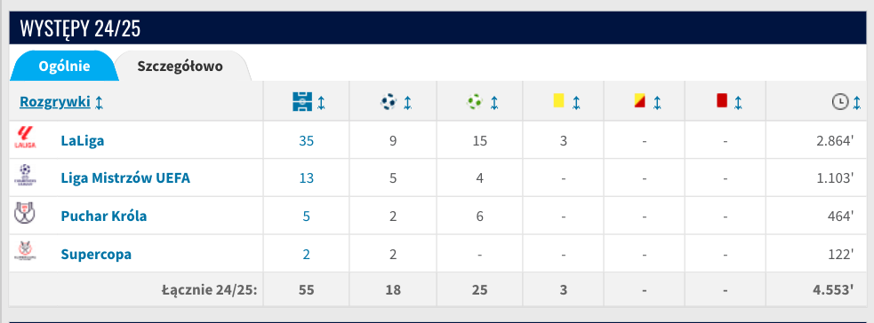Click the football pitch appearances icon

pyautogui.click(x=302, y=102)
